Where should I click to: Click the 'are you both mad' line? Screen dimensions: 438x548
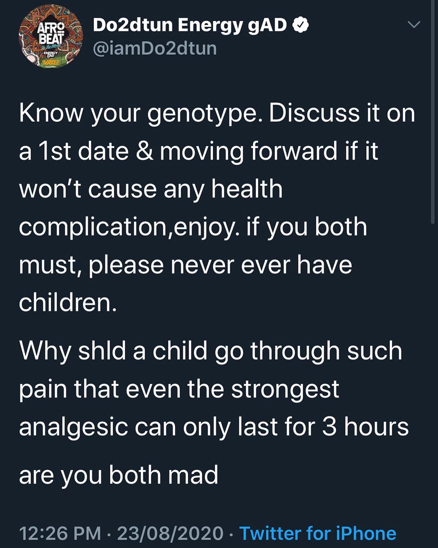119,475
